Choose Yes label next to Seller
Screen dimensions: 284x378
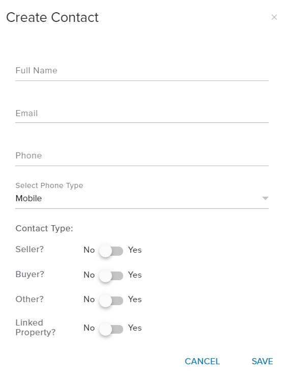(135, 250)
